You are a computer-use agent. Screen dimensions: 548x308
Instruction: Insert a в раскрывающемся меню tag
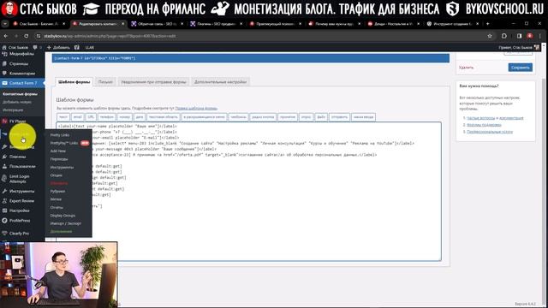pos(204,117)
